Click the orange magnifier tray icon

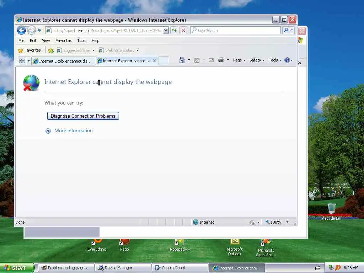click(338, 268)
